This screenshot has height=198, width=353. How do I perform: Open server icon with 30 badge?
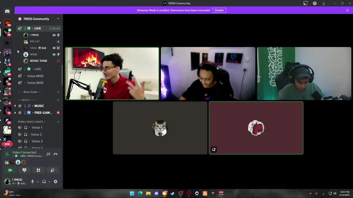tap(7, 23)
